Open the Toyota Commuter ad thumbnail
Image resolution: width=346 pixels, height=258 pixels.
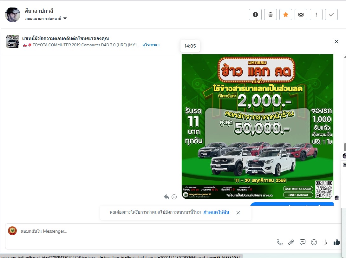(x=13, y=42)
